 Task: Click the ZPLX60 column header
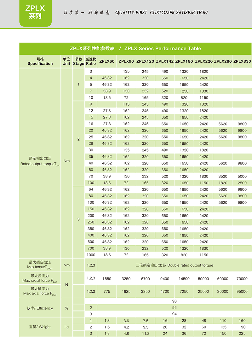[x=107, y=61]
